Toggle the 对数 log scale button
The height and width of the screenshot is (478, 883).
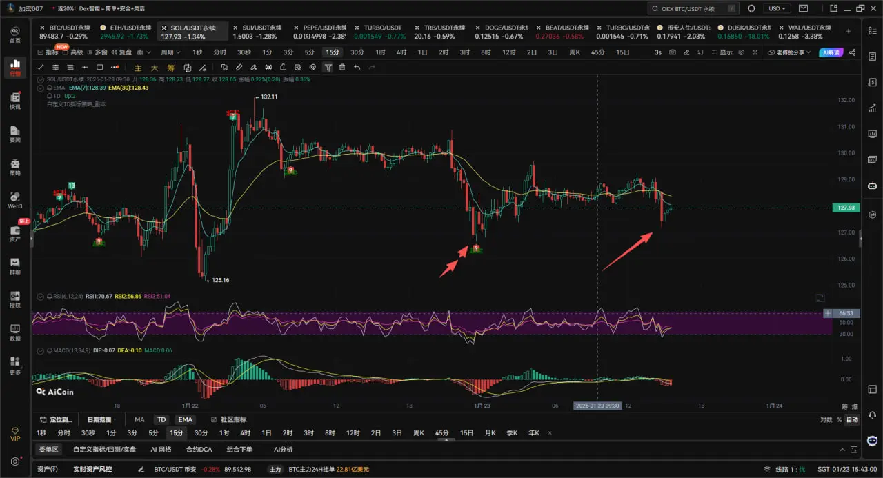(826, 419)
